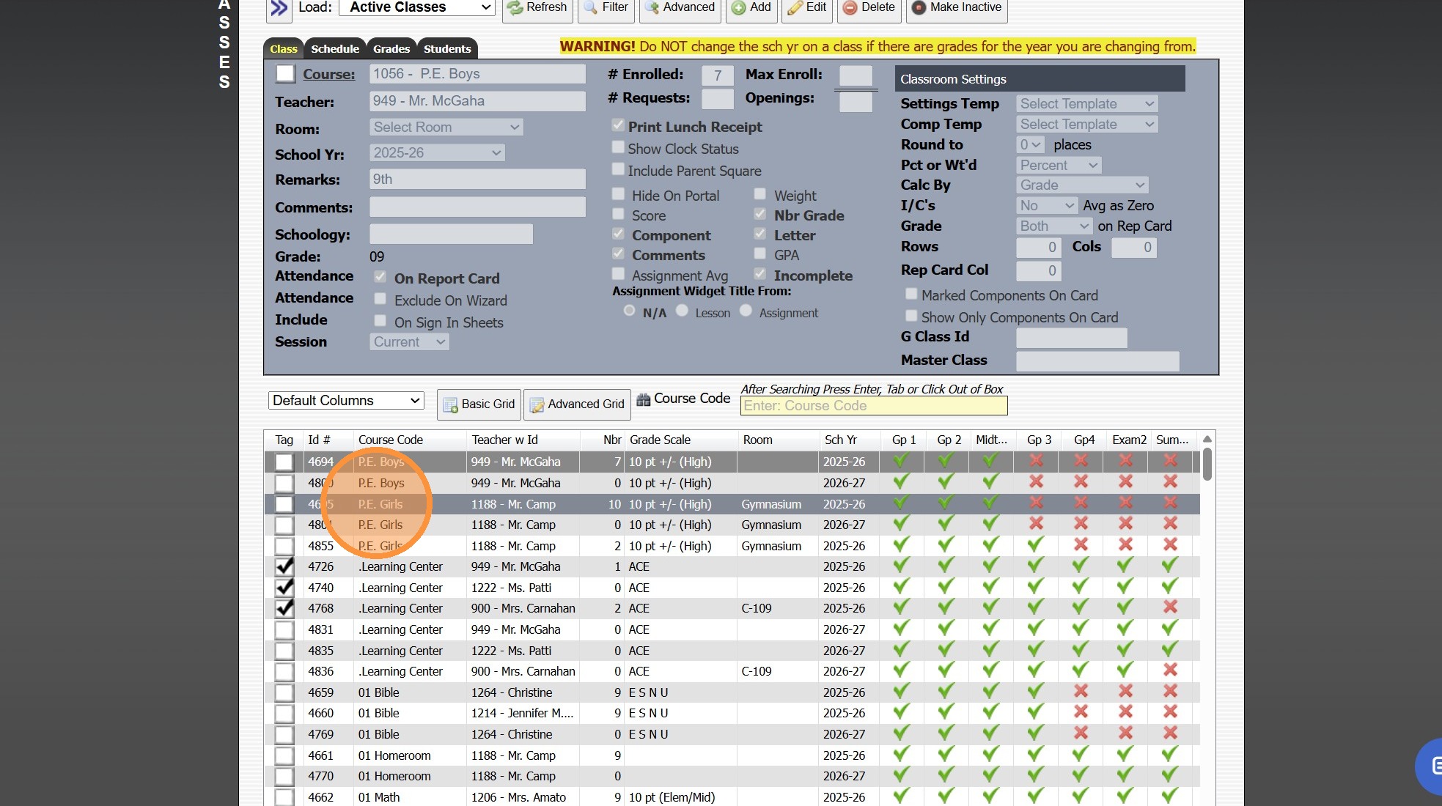Open the Filter tool
This screenshot has width=1442, height=806.
point(591,7)
